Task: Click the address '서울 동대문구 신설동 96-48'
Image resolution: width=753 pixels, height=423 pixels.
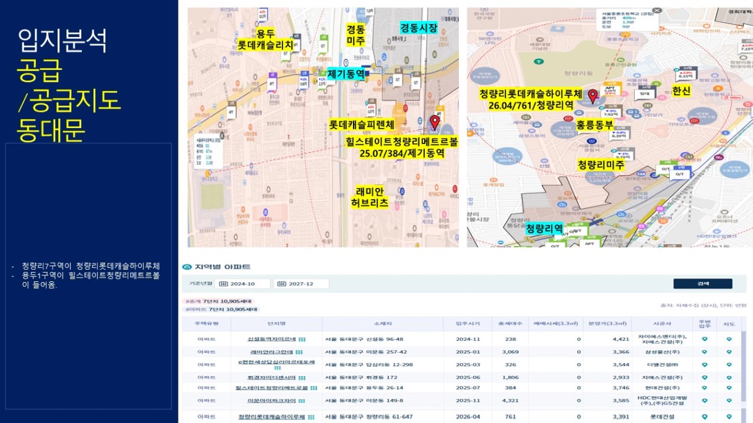Action: (x=364, y=340)
